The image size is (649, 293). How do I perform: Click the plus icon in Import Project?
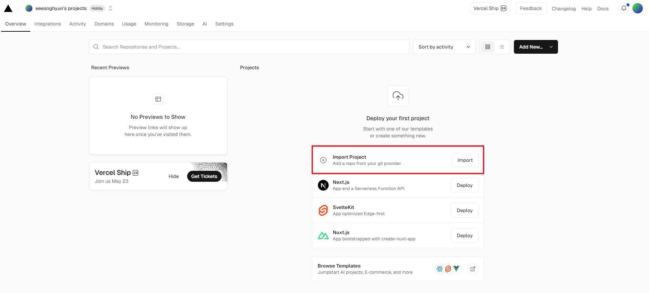coord(323,160)
